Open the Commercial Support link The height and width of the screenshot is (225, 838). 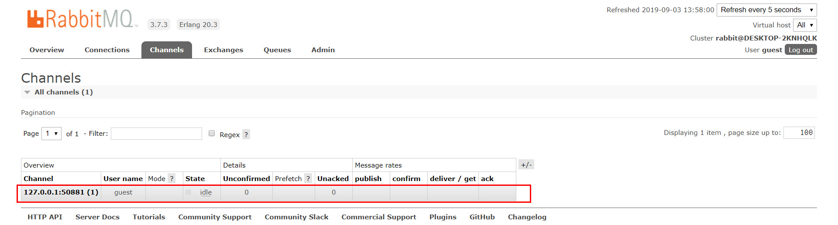click(x=378, y=217)
